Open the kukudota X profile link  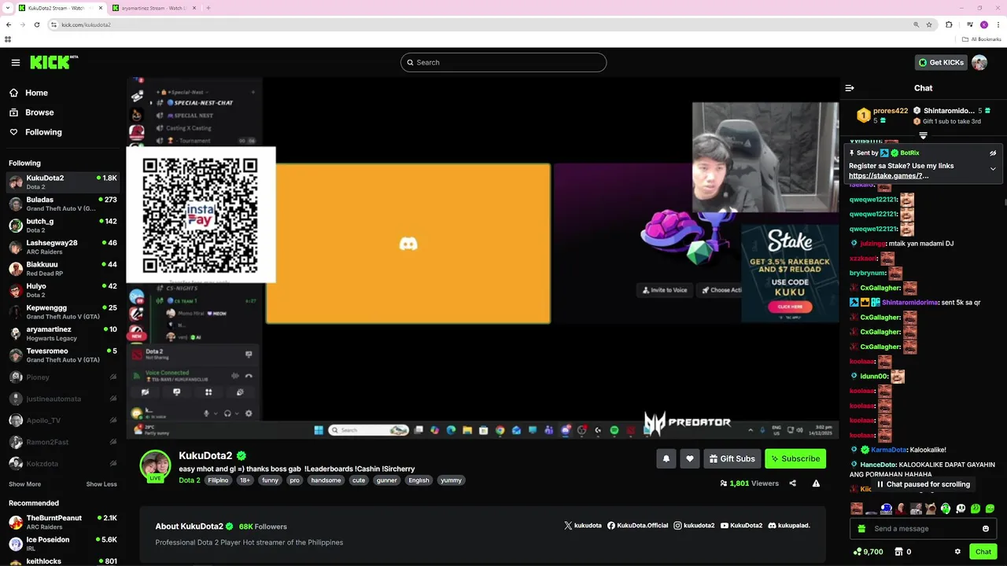point(583,525)
